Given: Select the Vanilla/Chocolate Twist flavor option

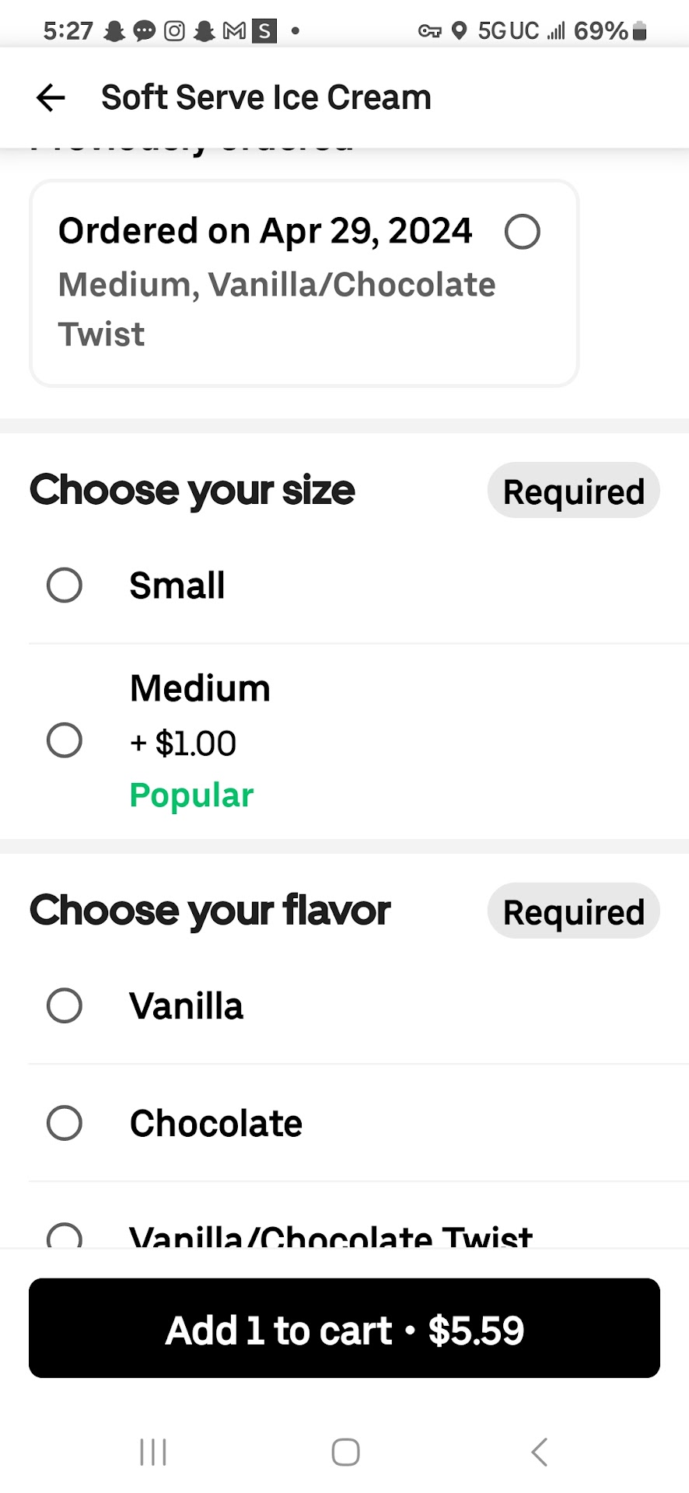Looking at the screenshot, I should (65, 1236).
